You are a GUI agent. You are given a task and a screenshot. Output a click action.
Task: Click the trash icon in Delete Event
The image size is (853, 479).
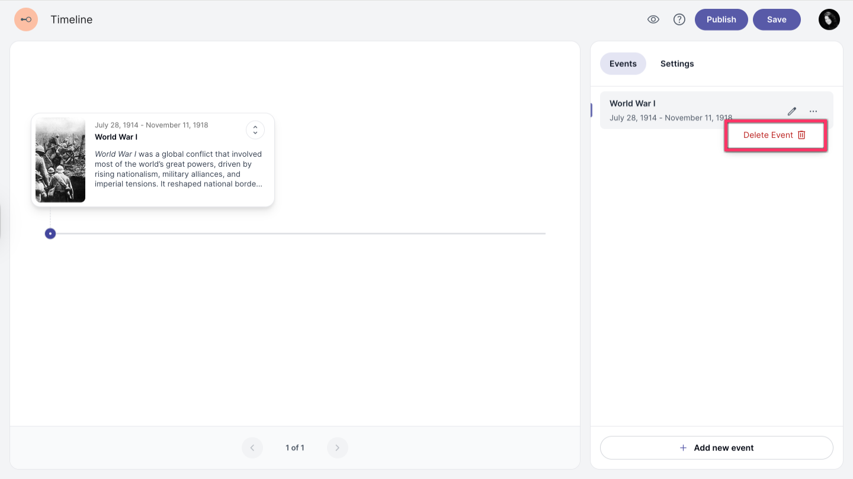coord(801,135)
